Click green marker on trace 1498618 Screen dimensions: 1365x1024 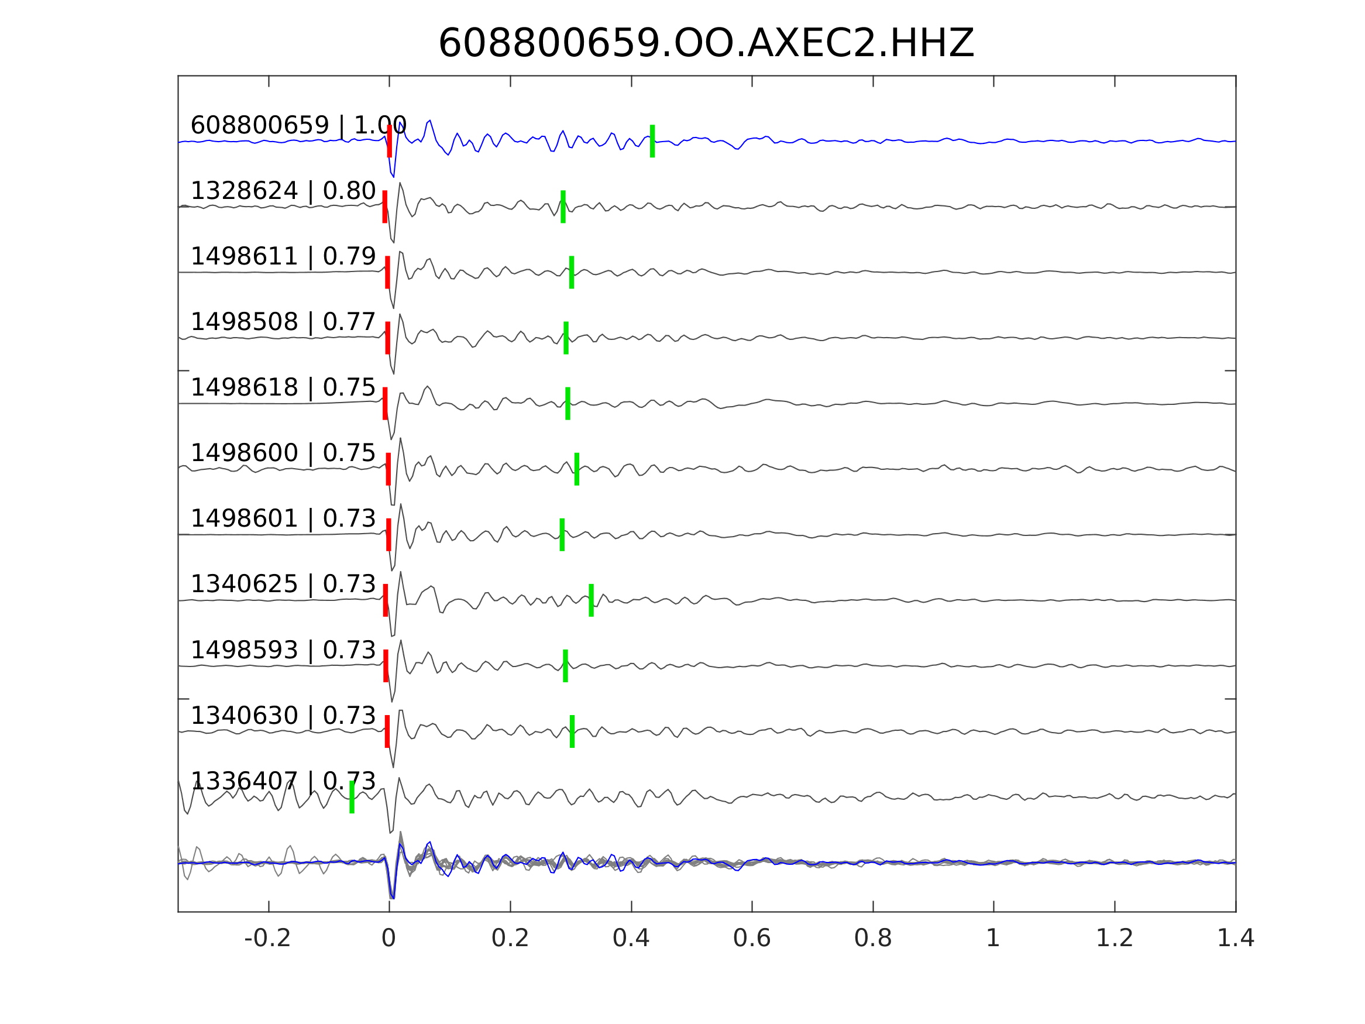(568, 403)
